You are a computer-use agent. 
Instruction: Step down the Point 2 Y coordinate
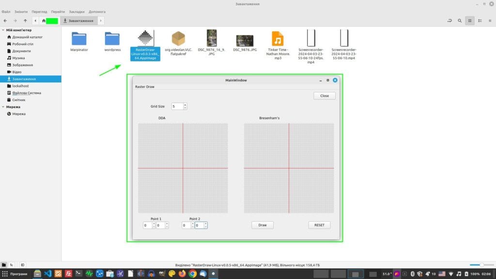[x=205, y=227]
